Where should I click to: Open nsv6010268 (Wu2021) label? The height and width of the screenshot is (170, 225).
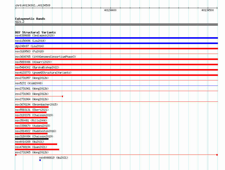[x=30, y=142]
